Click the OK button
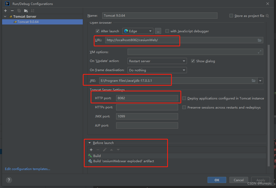Screen dimensions: 276x188 click(217, 180)
